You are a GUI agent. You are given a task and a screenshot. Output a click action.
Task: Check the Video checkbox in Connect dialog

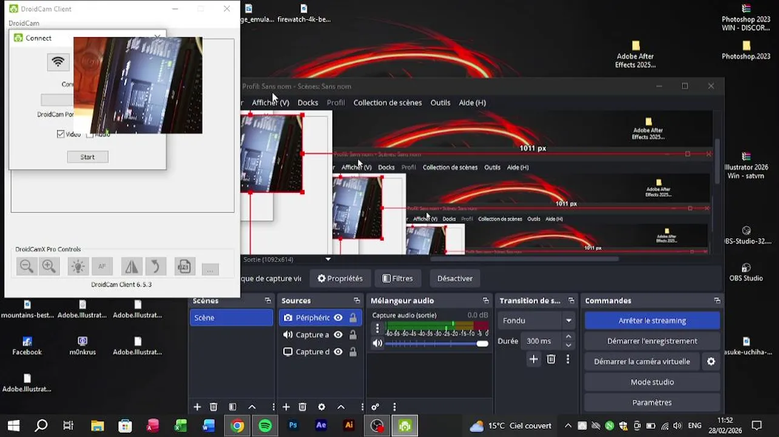(61, 134)
